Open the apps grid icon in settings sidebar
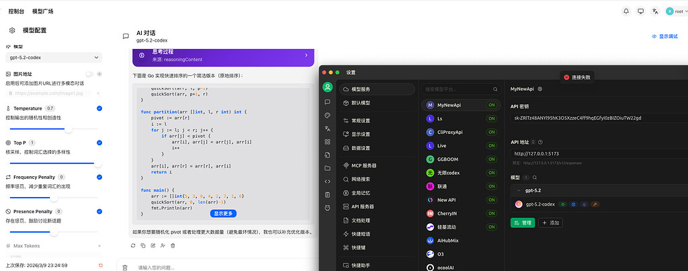 327,142
